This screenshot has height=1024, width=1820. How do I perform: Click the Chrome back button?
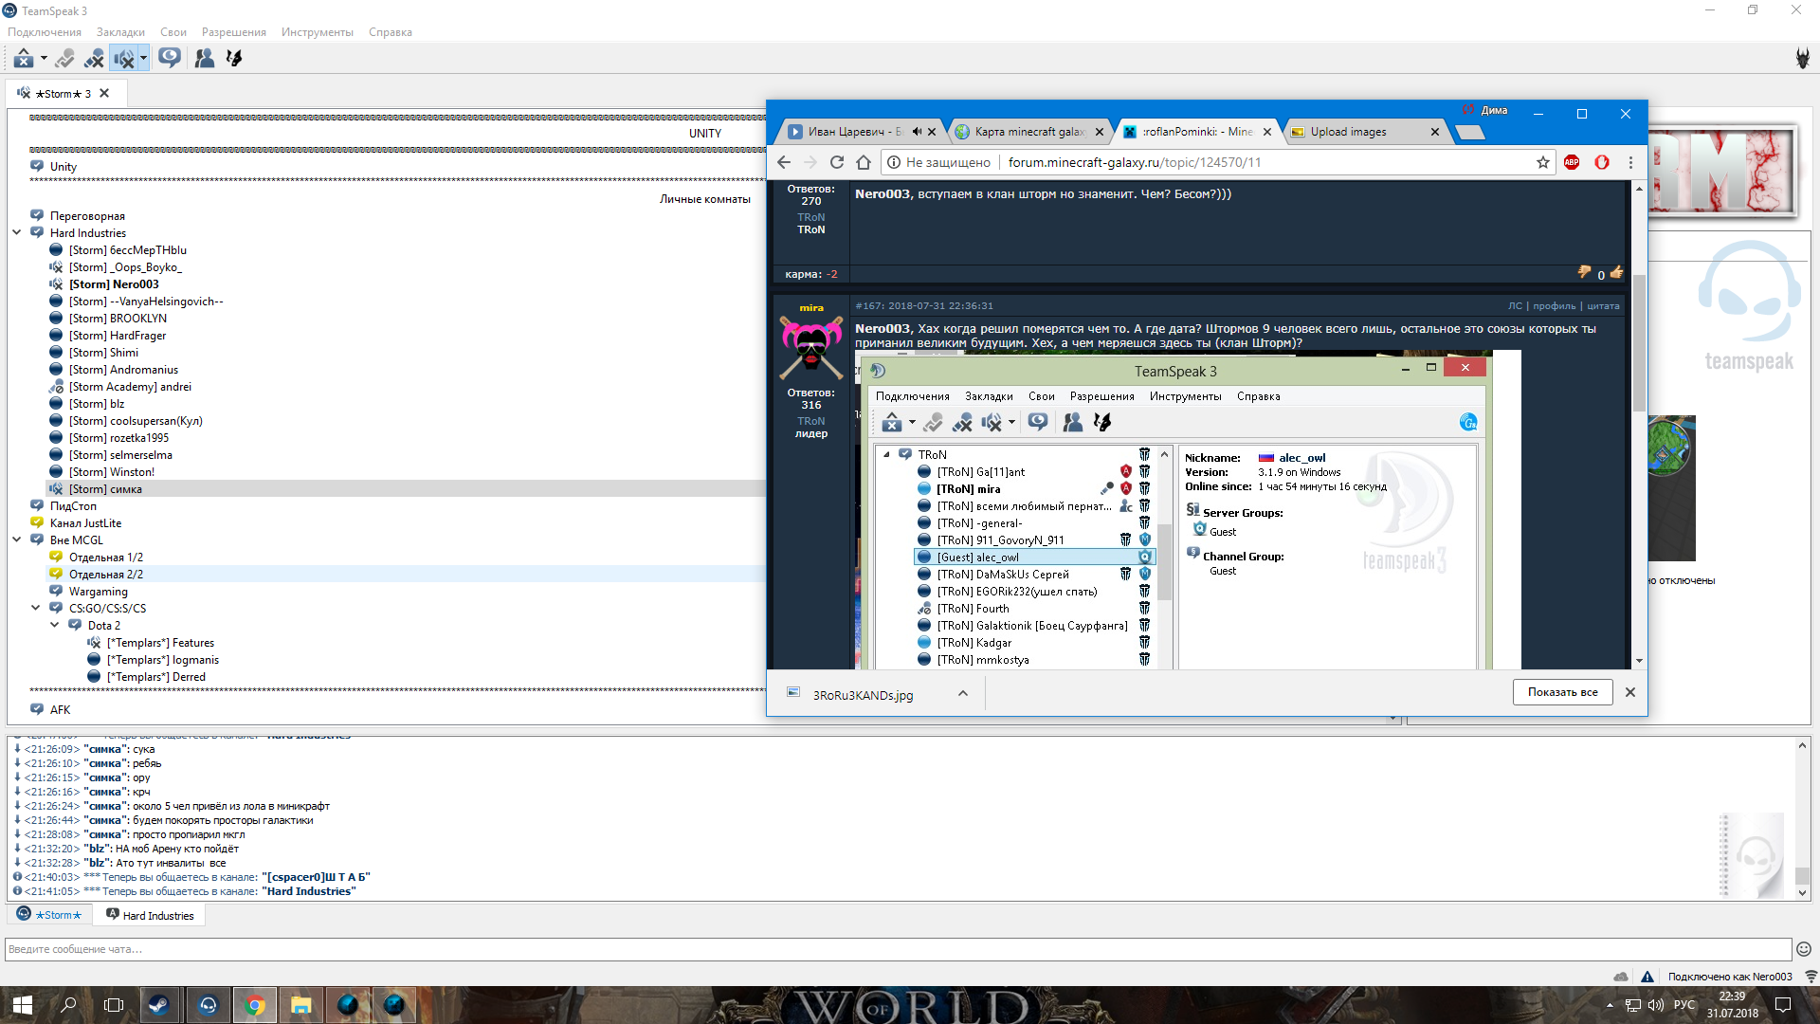784,162
